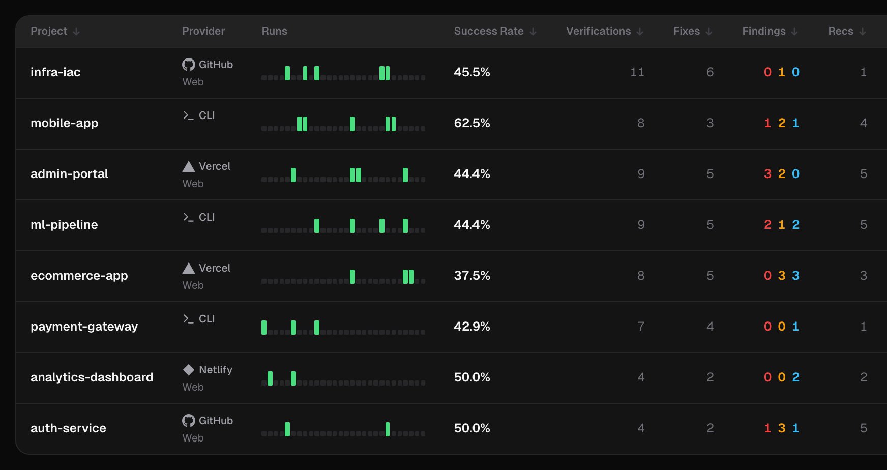This screenshot has width=887, height=470.
Task: Click the red findings count for auth-service
Action: (767, 428)
